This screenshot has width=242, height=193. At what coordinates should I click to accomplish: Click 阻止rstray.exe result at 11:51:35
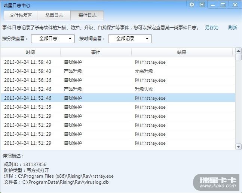tap(150, 107)
